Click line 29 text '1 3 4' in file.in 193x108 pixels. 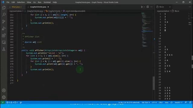[x=167, y=91]
